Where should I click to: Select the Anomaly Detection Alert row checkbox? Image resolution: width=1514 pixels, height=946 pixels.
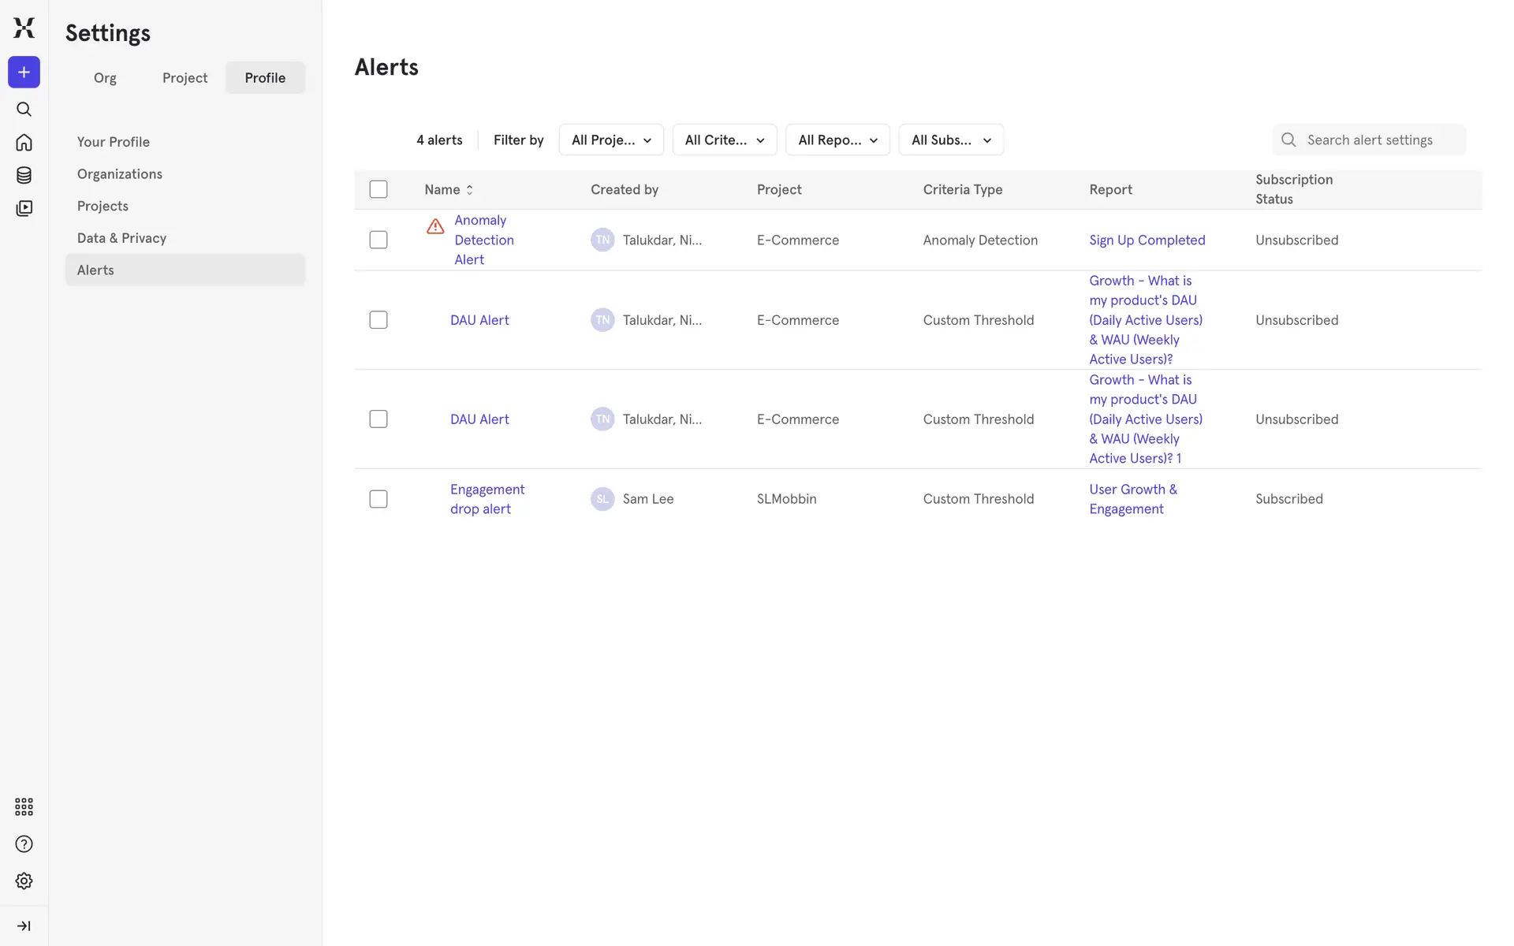378,240
